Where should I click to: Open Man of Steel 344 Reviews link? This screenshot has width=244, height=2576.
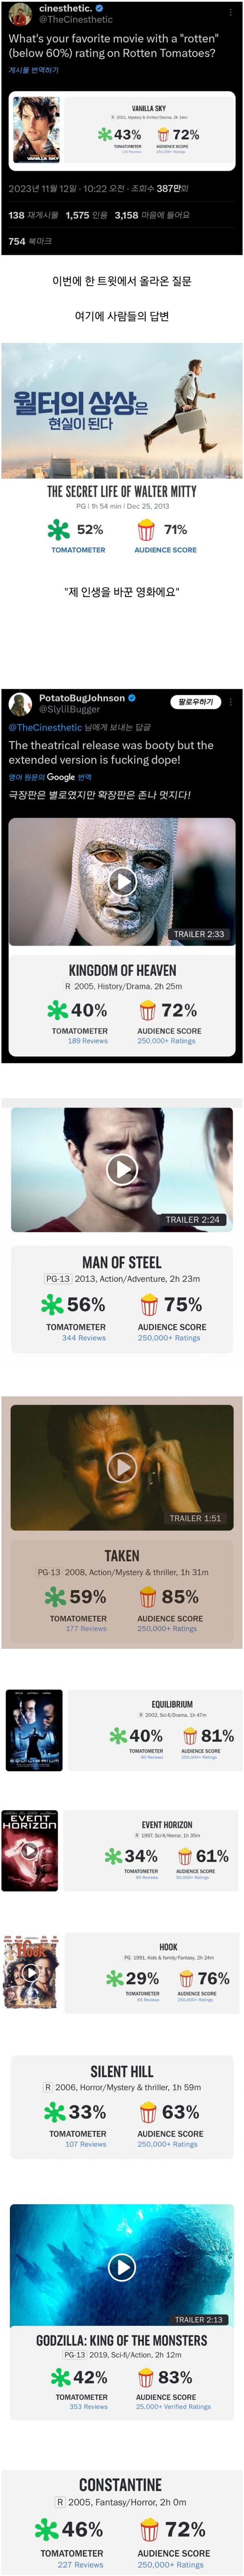(x=84, y=1338)
